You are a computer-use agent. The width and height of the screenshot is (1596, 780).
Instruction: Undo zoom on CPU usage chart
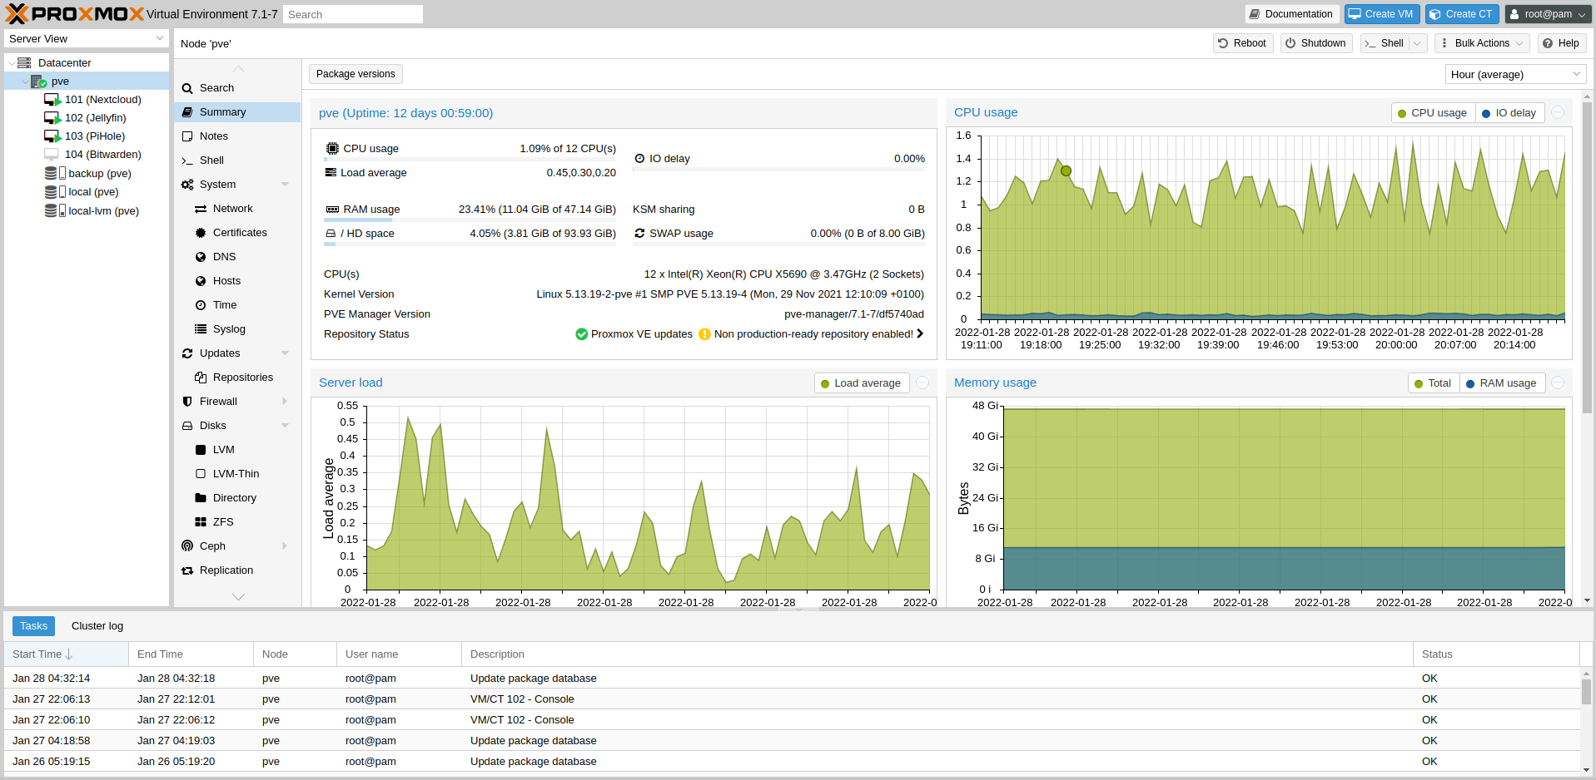pos(1558,113)
